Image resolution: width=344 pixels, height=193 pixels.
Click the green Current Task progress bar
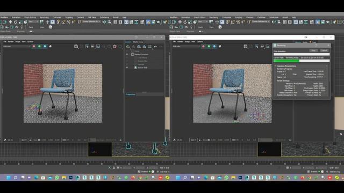point(302,61)
